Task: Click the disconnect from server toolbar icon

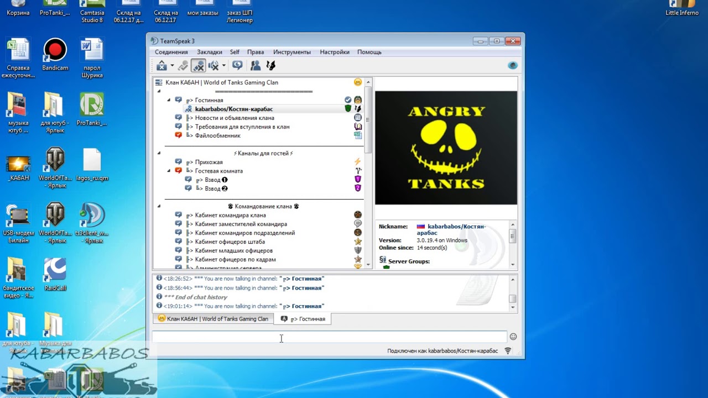Action: 162,66
